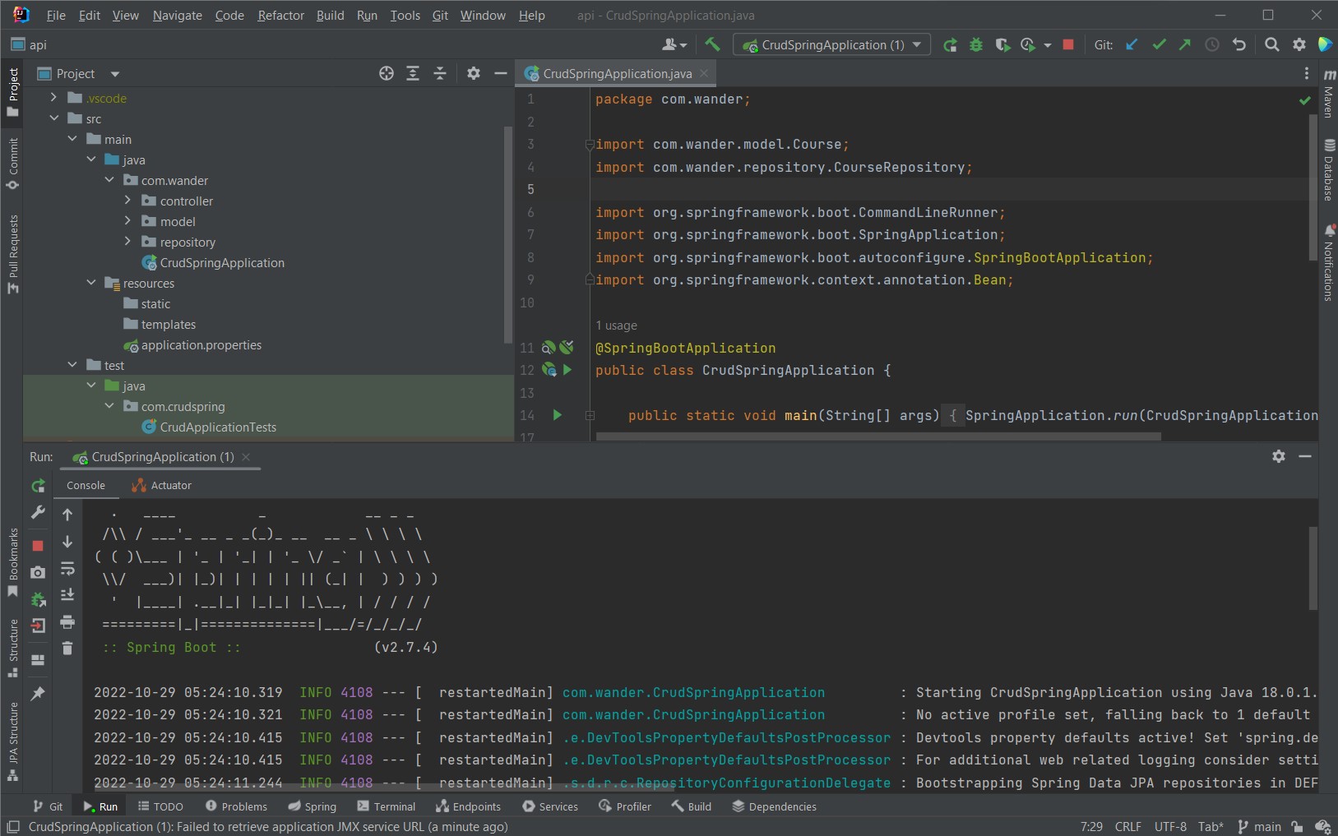The width and height of the screenshot is (1338, 836).
Task: Collapse the resources folder
Action: [91, 283]
